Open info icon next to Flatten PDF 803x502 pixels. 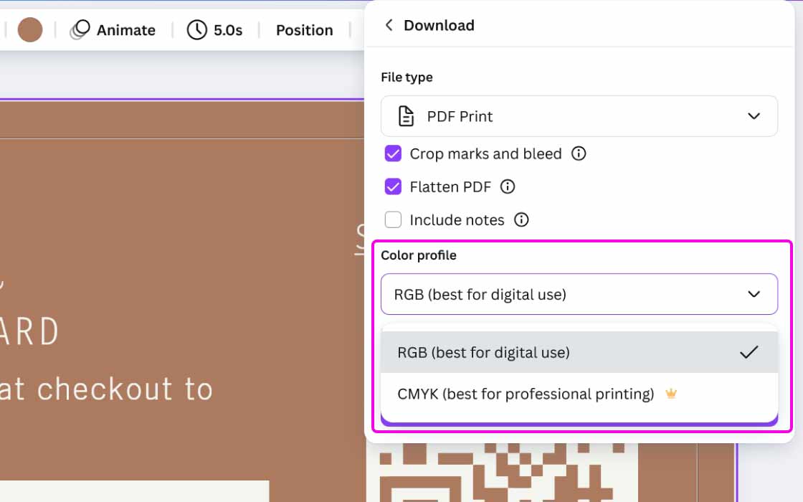[508, 186]
